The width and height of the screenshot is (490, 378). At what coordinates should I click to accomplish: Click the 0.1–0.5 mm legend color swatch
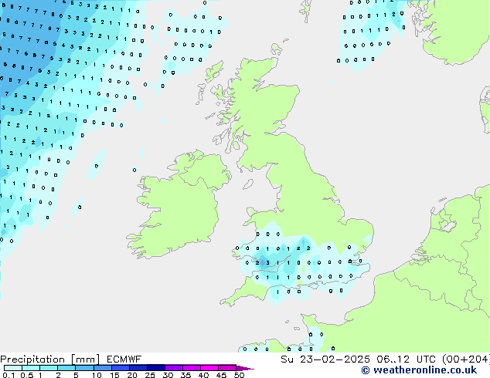[13, 368]
